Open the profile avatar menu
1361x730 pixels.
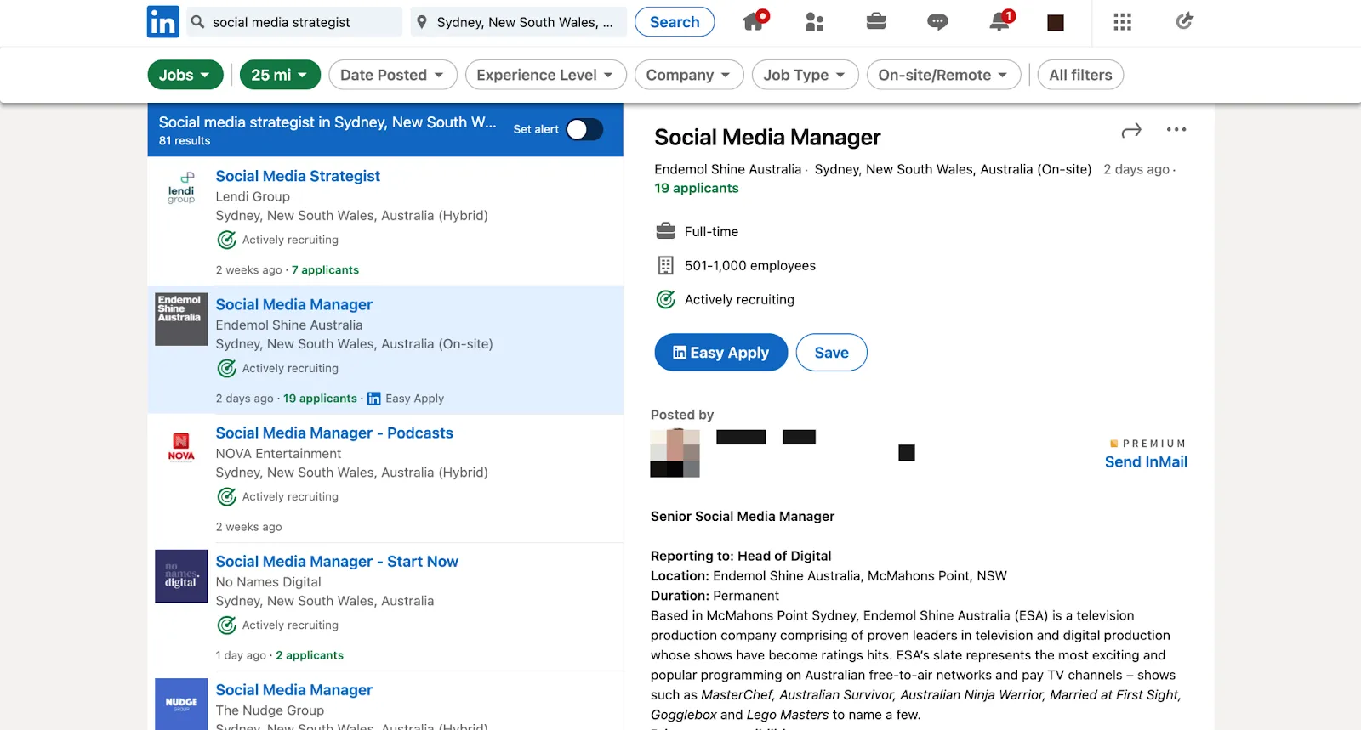coord(1056,23)
